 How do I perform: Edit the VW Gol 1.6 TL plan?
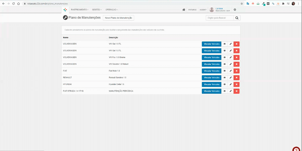[231, 44]
